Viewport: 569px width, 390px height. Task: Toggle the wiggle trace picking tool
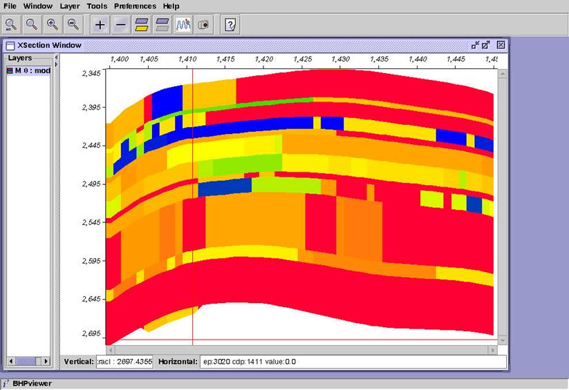point(183,25)
